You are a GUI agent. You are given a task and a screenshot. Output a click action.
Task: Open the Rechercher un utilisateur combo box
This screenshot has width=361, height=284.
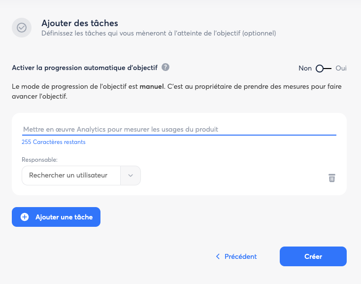(x=71, y=175)
